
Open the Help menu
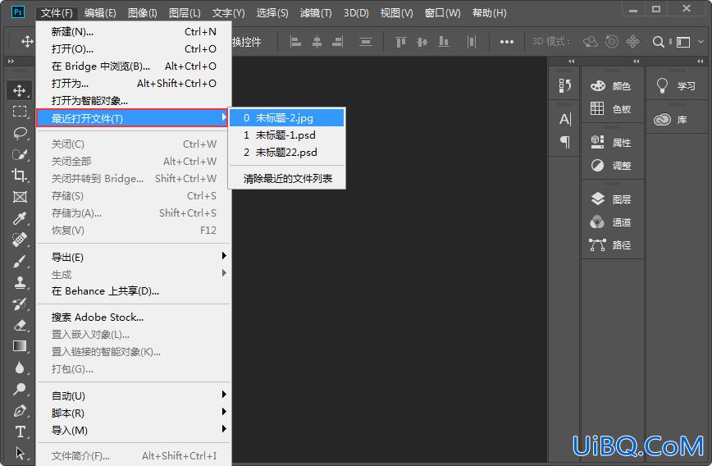click(x=489, y=13)
